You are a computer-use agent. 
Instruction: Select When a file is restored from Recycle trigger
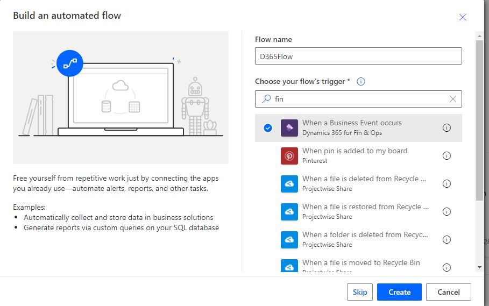[x=358, y=211]
